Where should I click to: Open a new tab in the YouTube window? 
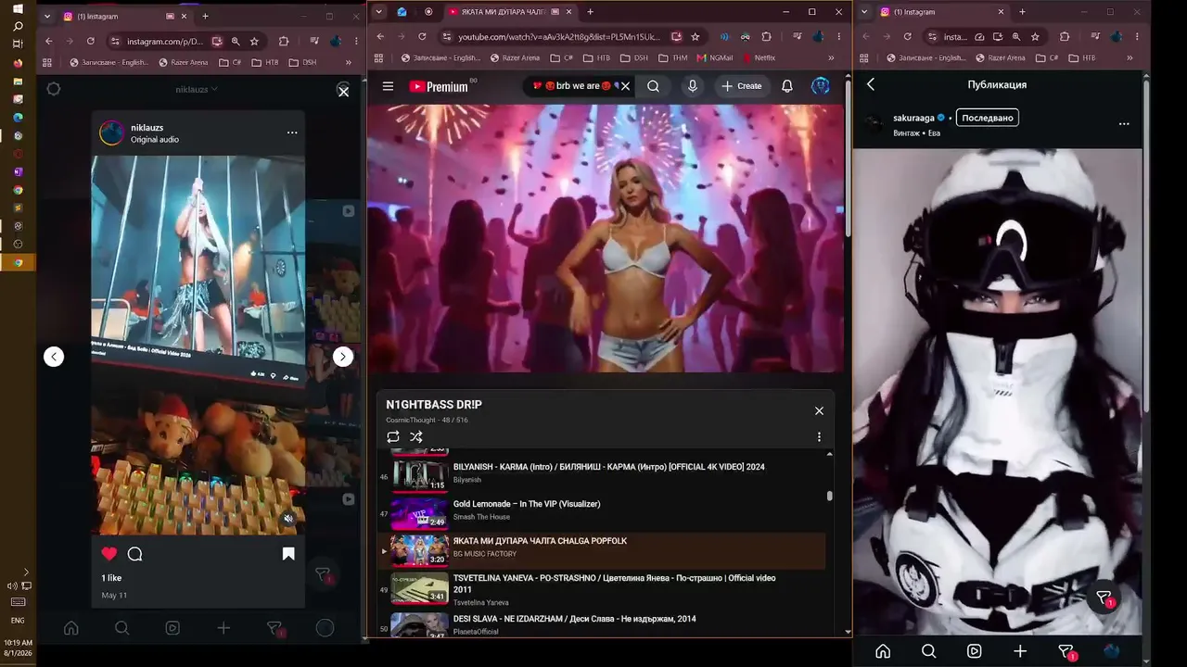tap(590, 12)
